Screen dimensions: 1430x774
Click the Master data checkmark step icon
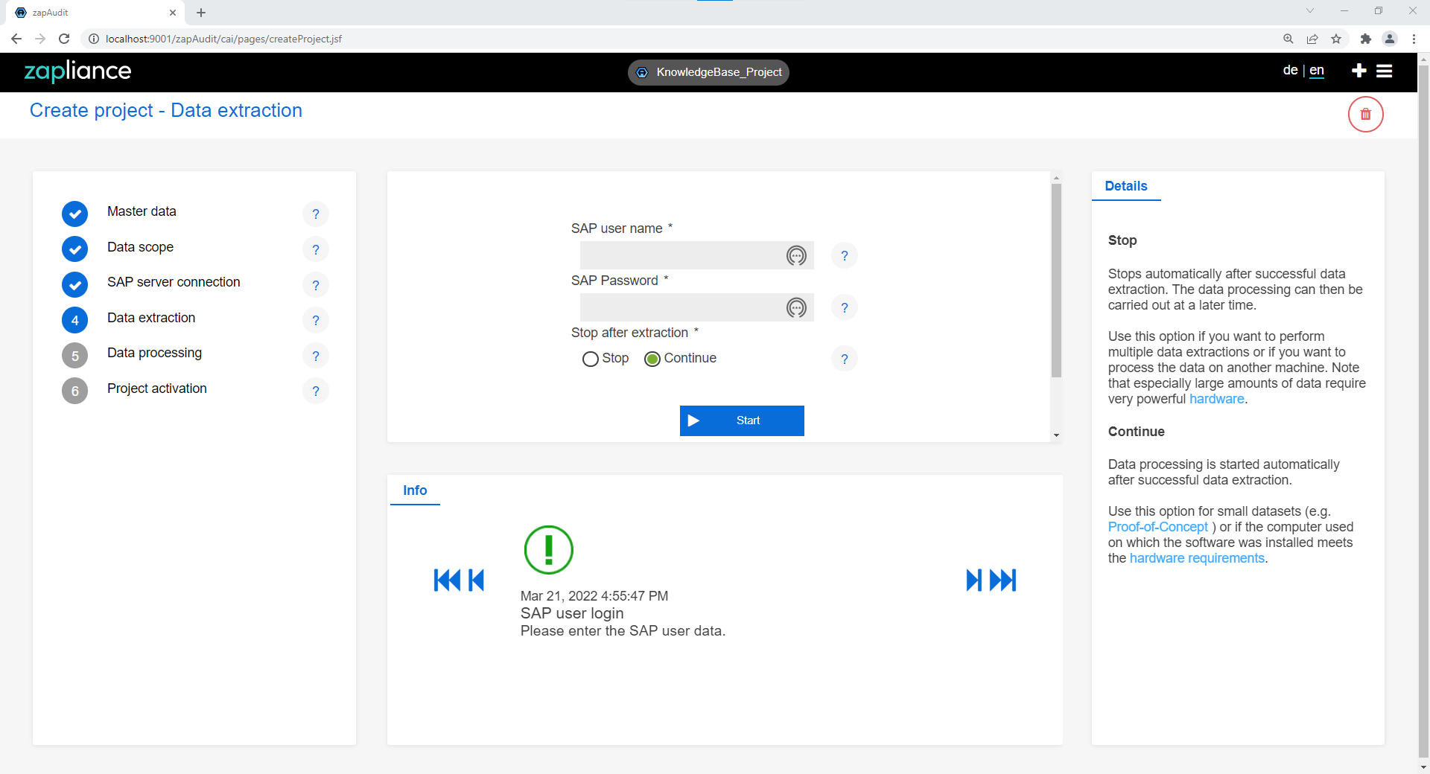point(74,214)
